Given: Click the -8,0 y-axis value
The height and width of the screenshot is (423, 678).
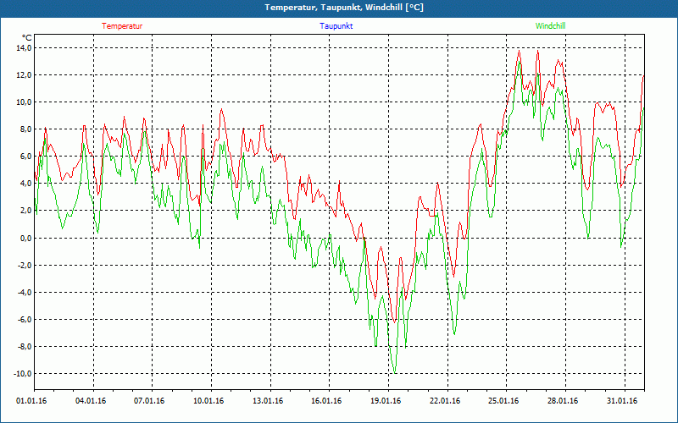Looking at the screenshot, I should [25, 347].
